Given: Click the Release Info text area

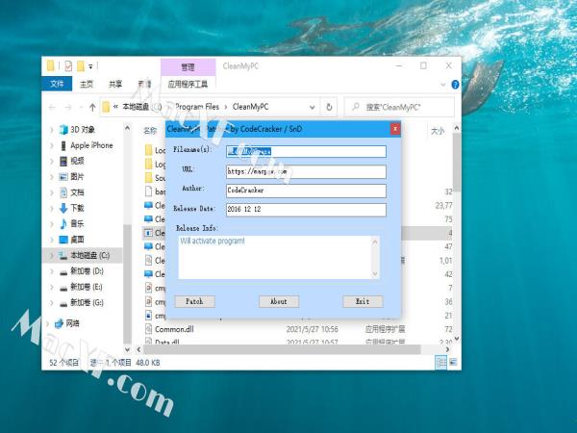Looking at the screenshot, I should click(x=275, y=257).
